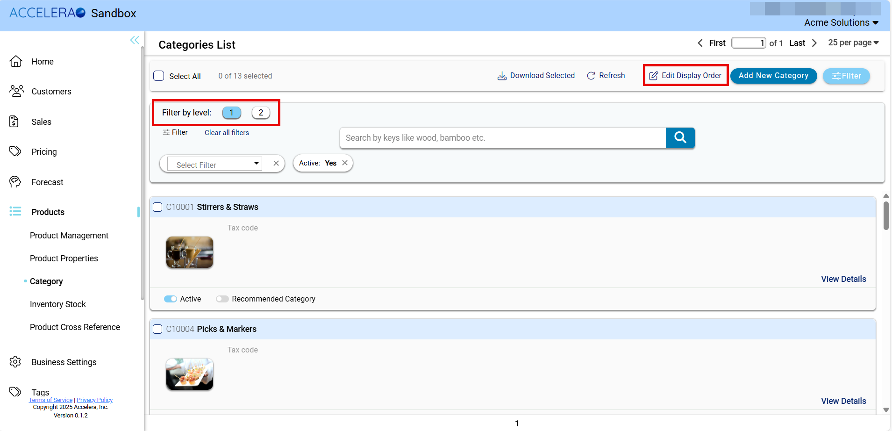This screenshot has width=892, height=431.
Task: Expand the Acme Solutions account menu
Action: point(841,22)
